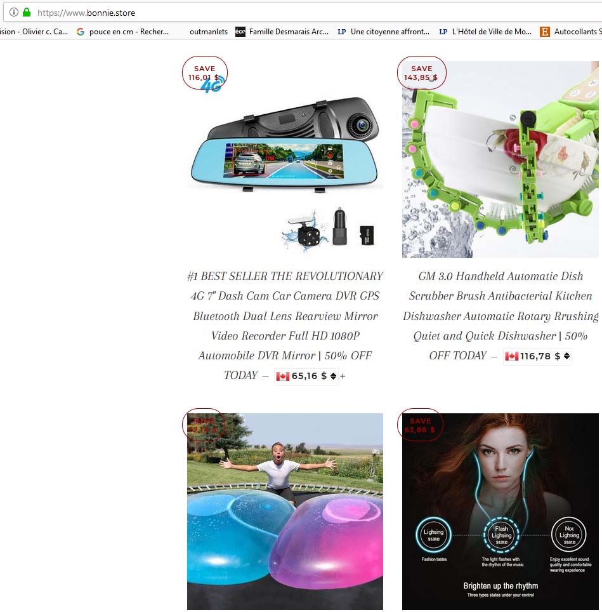Open 'L'Hôtel de Ville de Mo...' bookmark

485,32
